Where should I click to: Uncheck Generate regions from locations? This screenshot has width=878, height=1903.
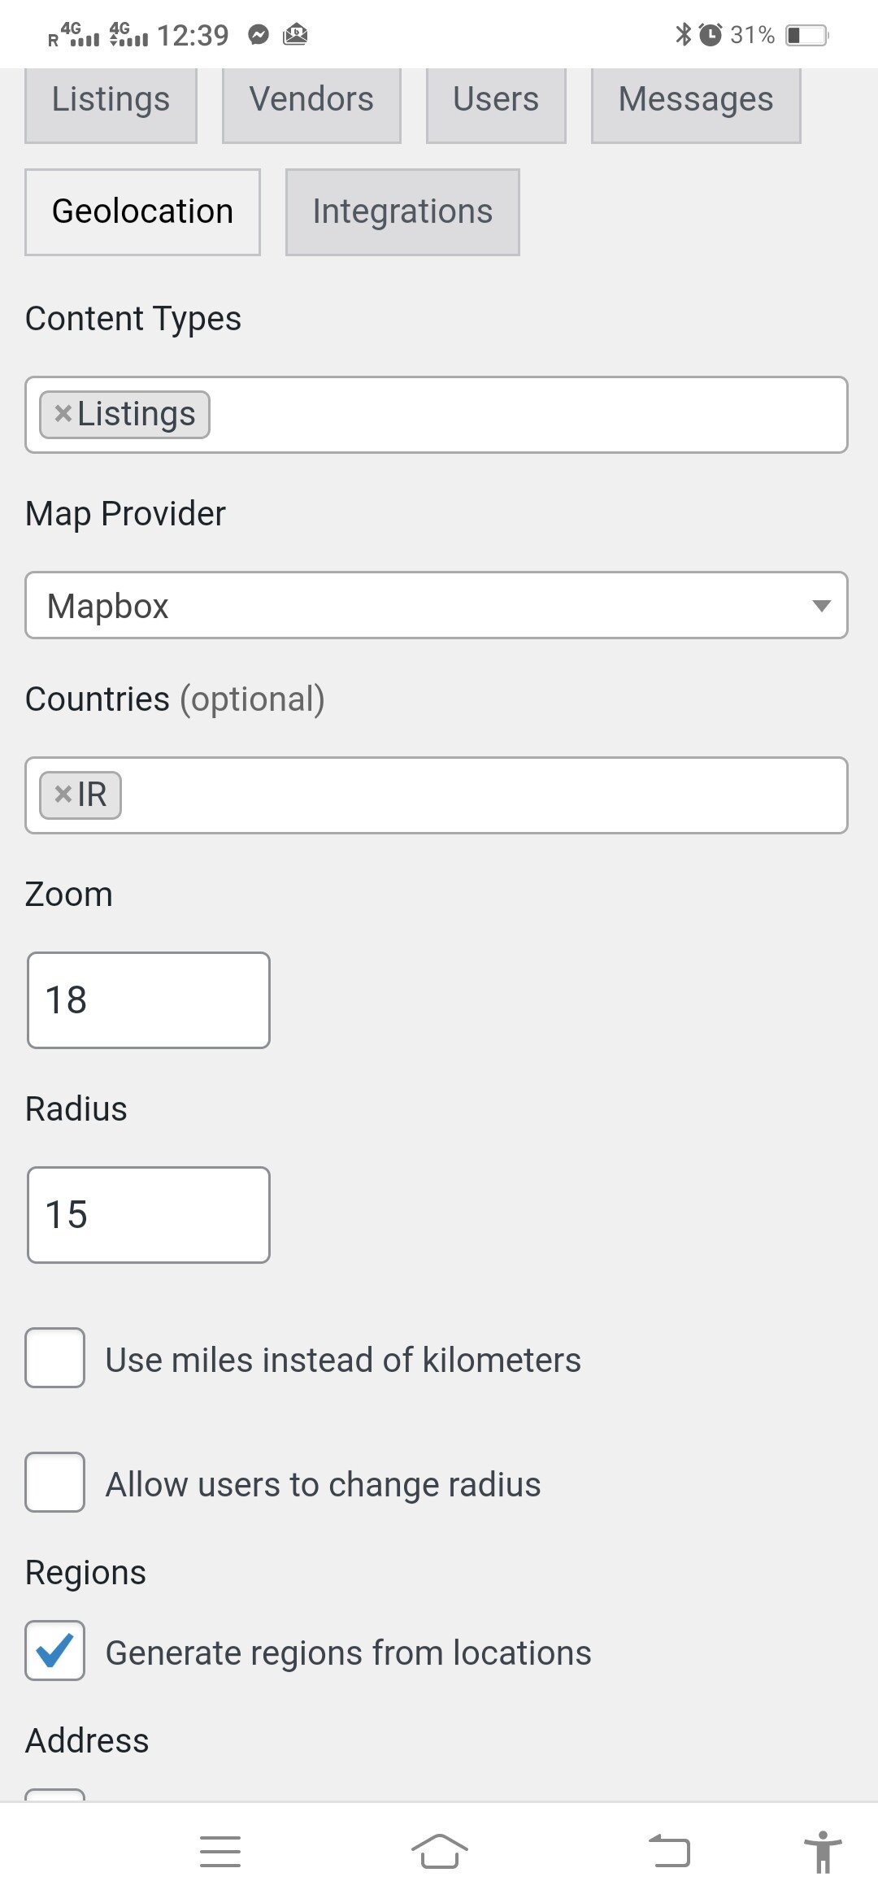[55, 1650]
